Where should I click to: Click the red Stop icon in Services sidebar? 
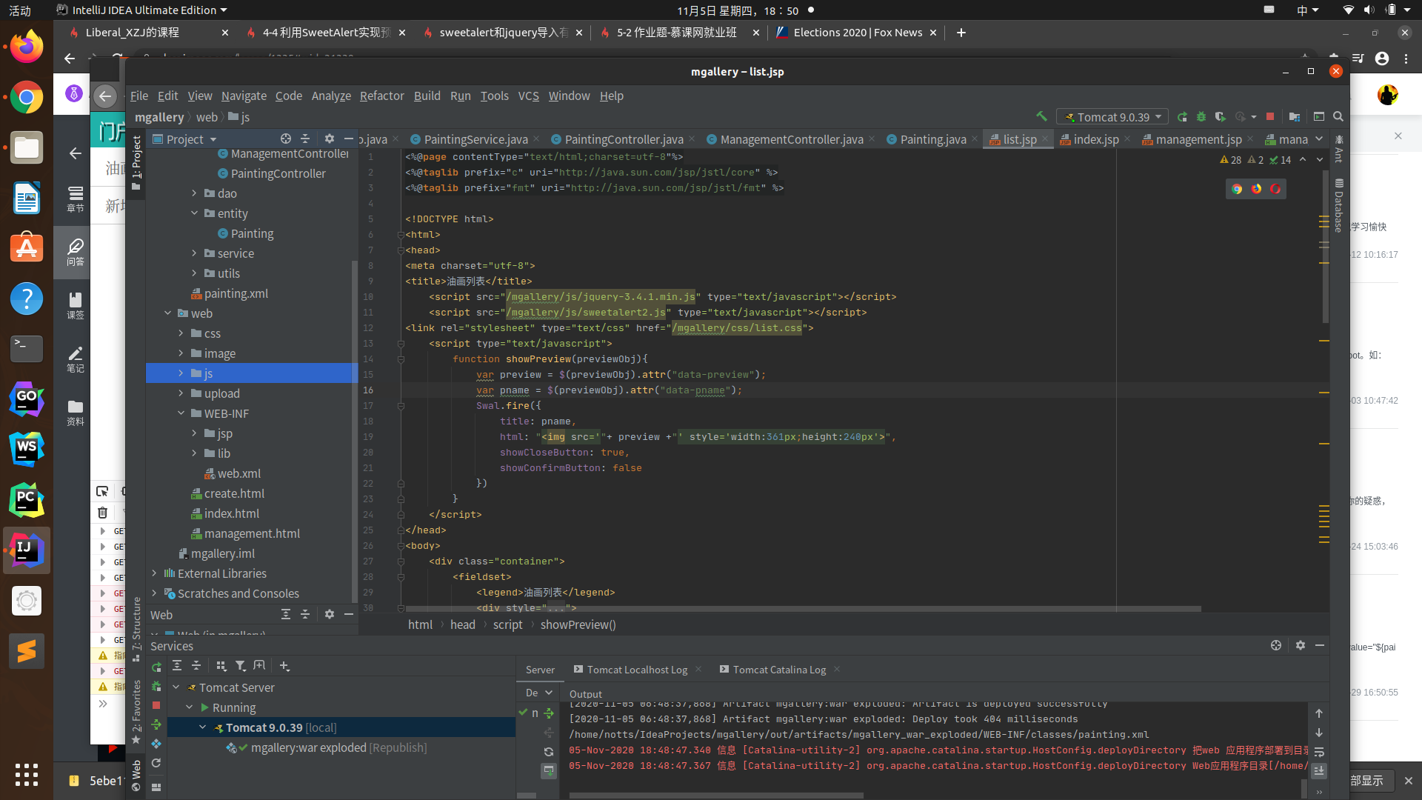[x=156, y=705]
